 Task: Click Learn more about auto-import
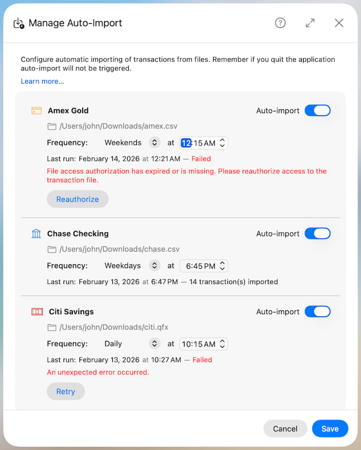tap(42, 81)
